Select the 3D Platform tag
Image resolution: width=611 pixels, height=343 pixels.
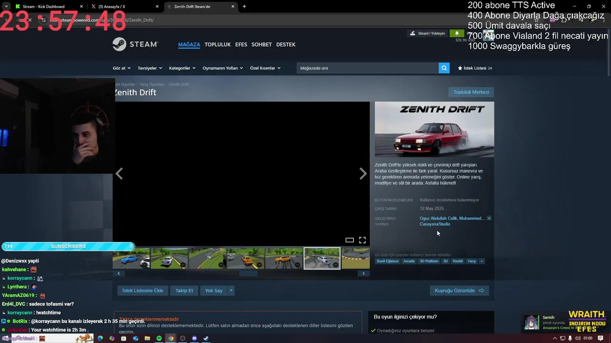click(429, 261)
